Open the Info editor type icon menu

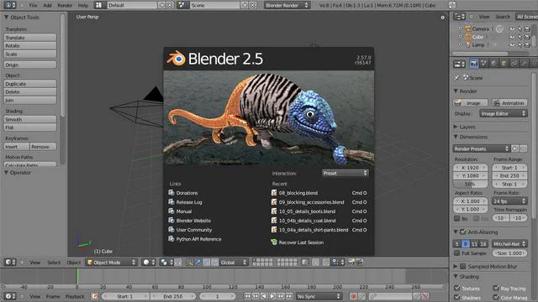tap(9, 5)
